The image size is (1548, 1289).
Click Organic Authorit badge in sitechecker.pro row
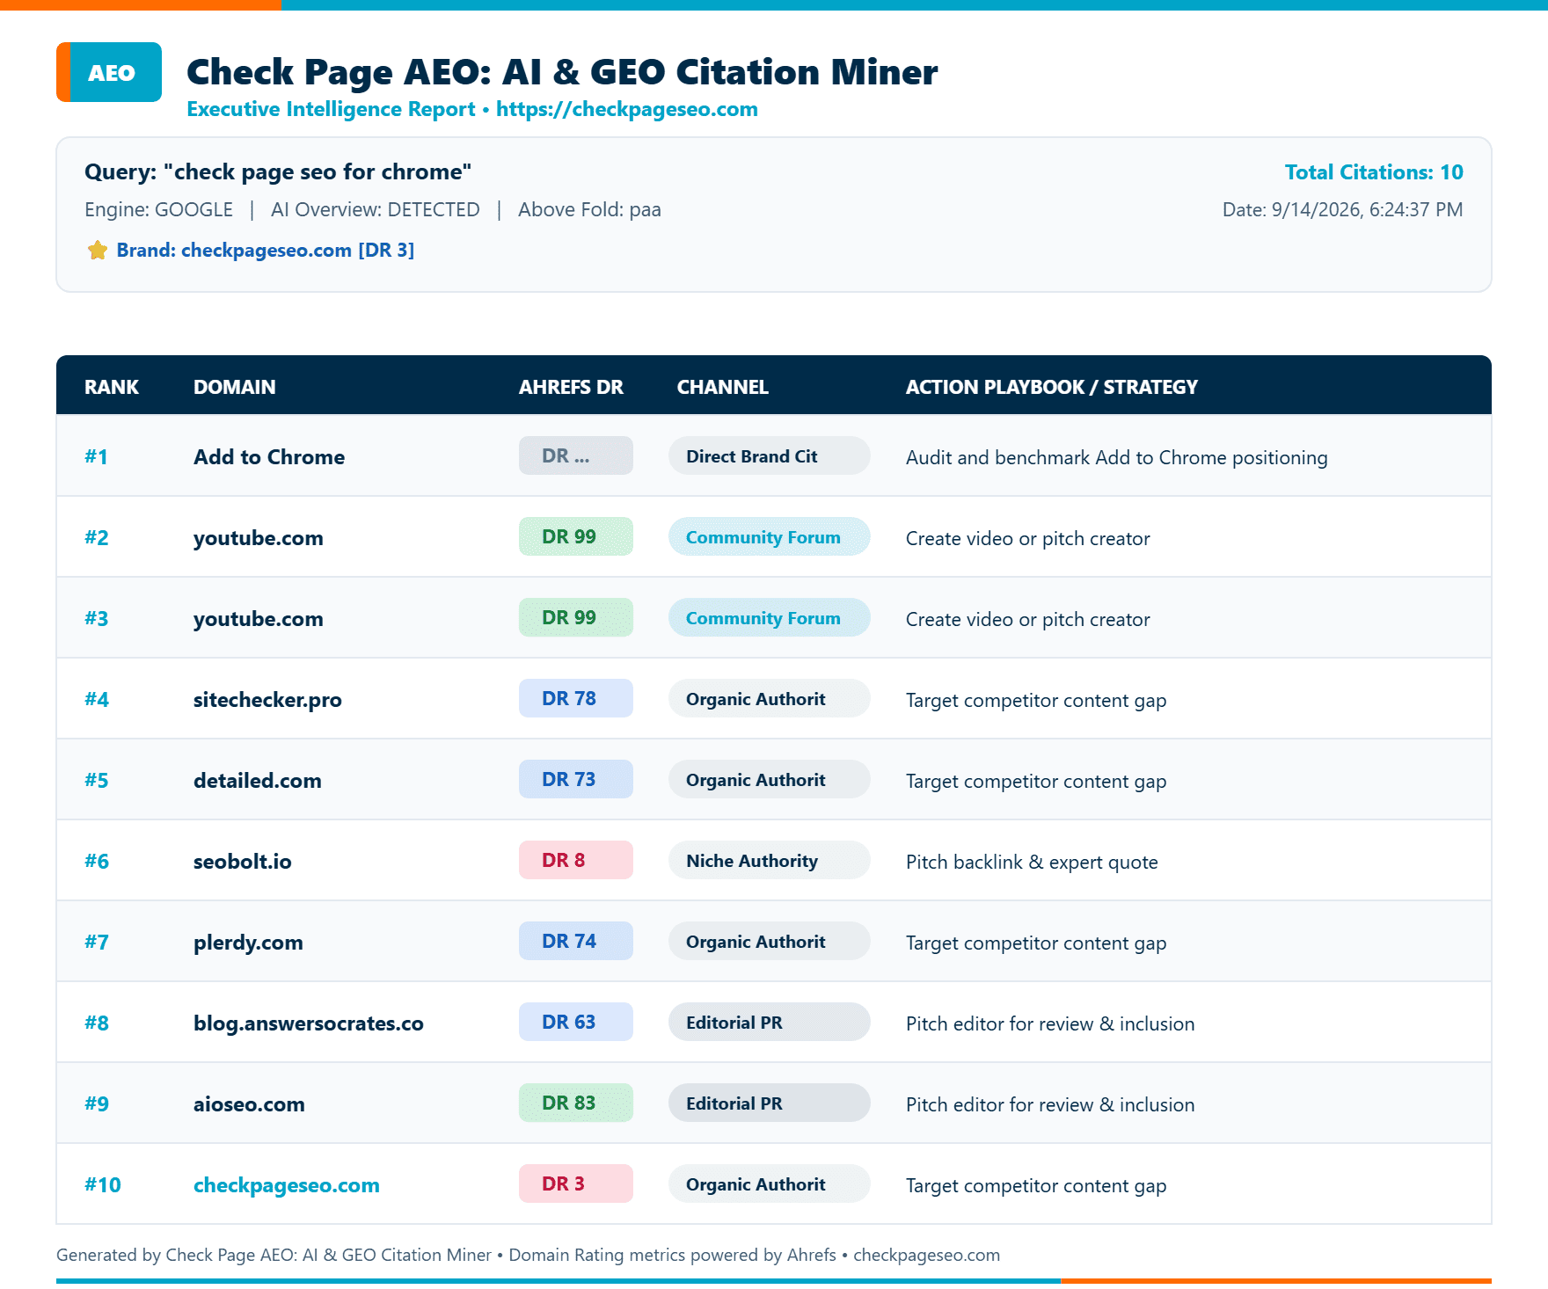(769, 698)
